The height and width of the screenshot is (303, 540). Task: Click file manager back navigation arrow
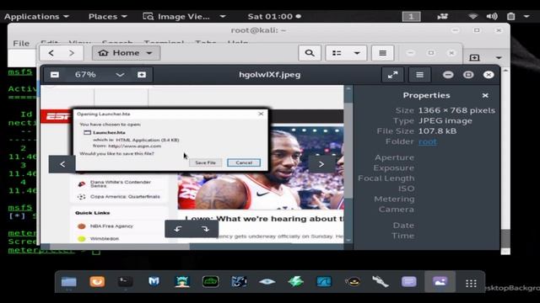[x=51, y=53]
